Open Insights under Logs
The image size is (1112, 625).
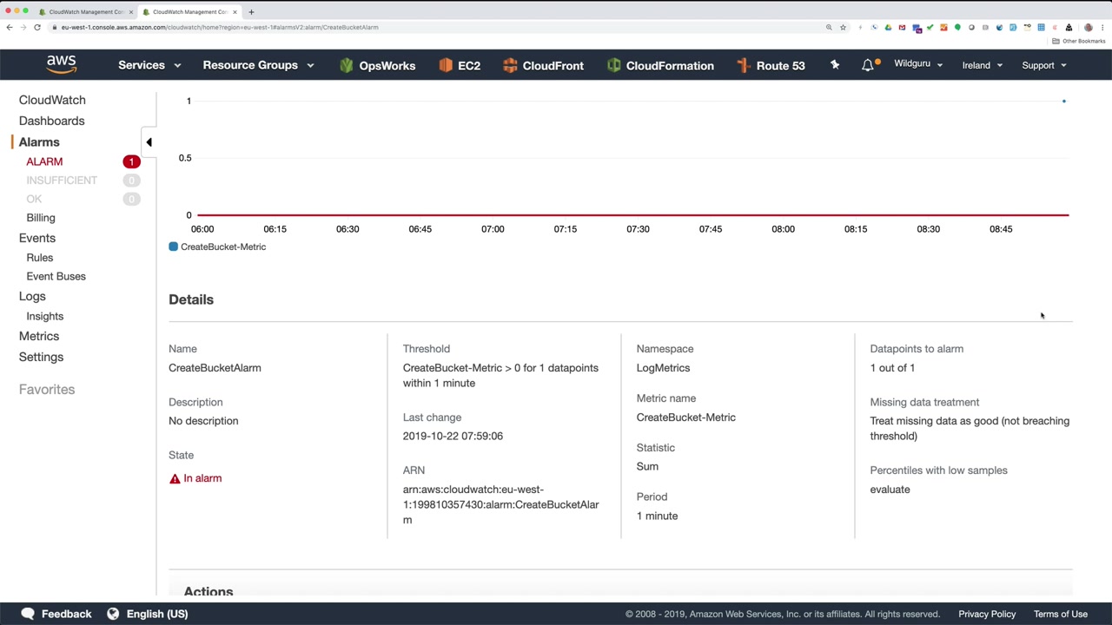(45, 316)
